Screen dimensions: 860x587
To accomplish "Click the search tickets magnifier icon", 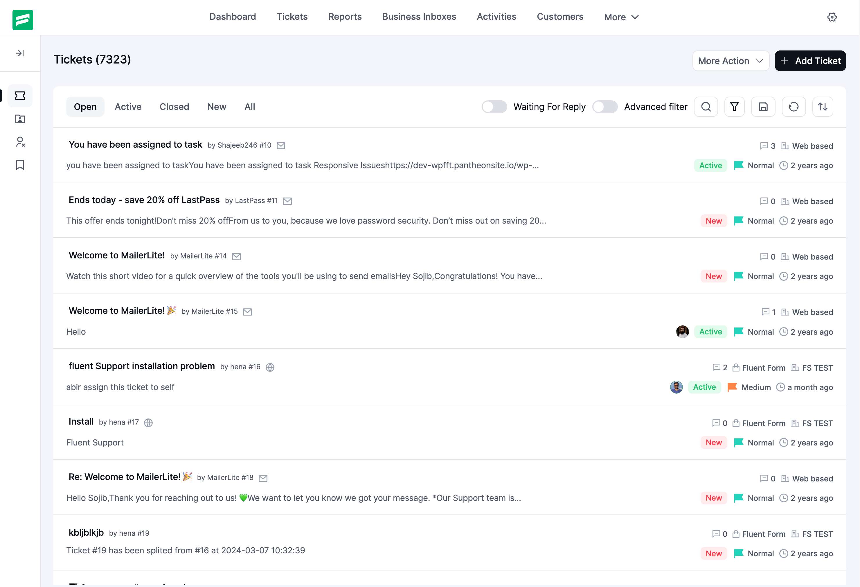I will coord(706,107).
